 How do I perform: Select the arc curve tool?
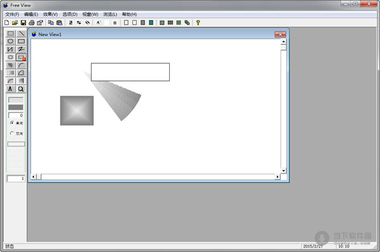pyautogui.click(x=22, y=65)
